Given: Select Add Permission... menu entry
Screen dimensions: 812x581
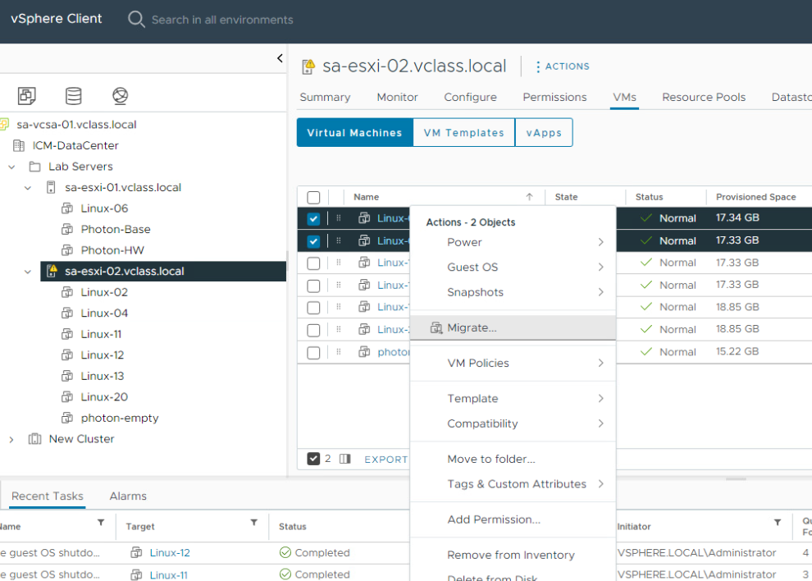Looking at the screenshot, I should 513,519.
